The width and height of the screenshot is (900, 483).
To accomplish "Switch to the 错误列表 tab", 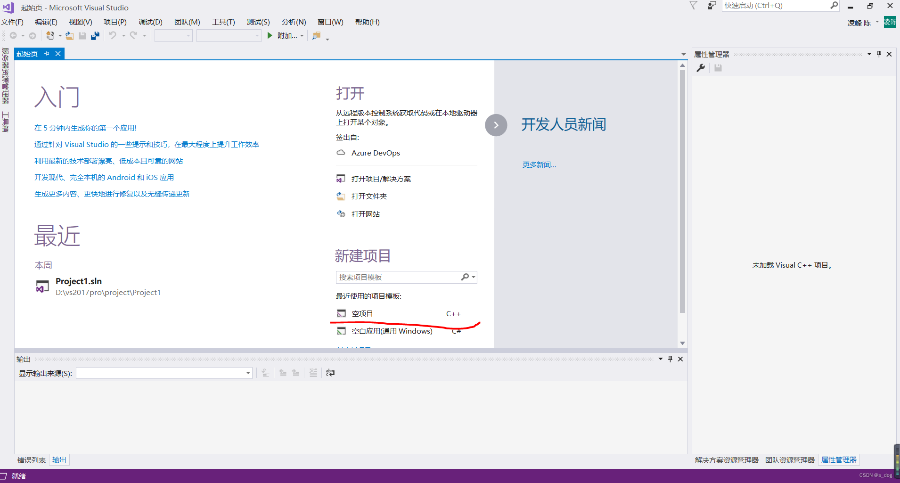I will [x=32, y=460].
